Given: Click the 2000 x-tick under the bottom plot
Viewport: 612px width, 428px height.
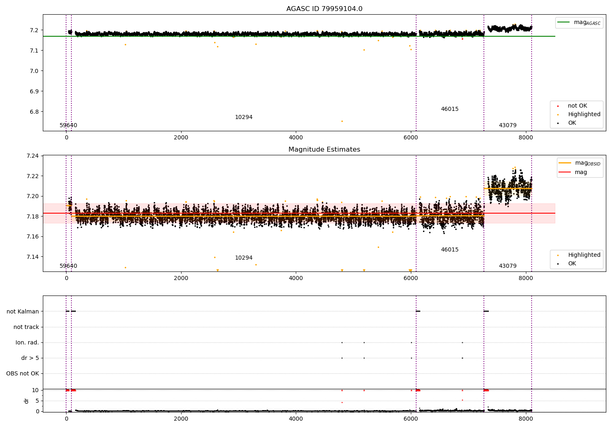Looking at the screenshot, I should (x=181, y=419).
